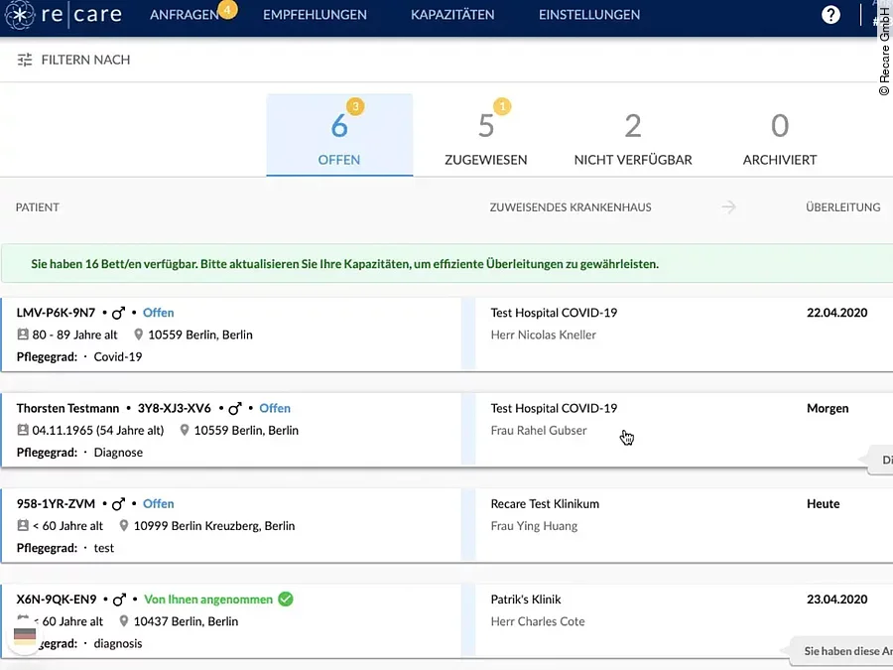Click the arrow icon in table header

pos(729,207)
